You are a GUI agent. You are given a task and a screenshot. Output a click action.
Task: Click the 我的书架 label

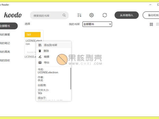(x=74, y=24)
